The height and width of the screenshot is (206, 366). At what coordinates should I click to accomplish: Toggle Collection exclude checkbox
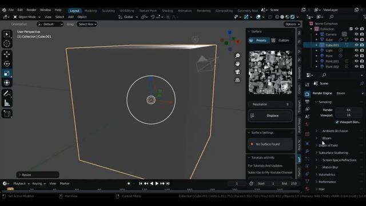(351, 29)
